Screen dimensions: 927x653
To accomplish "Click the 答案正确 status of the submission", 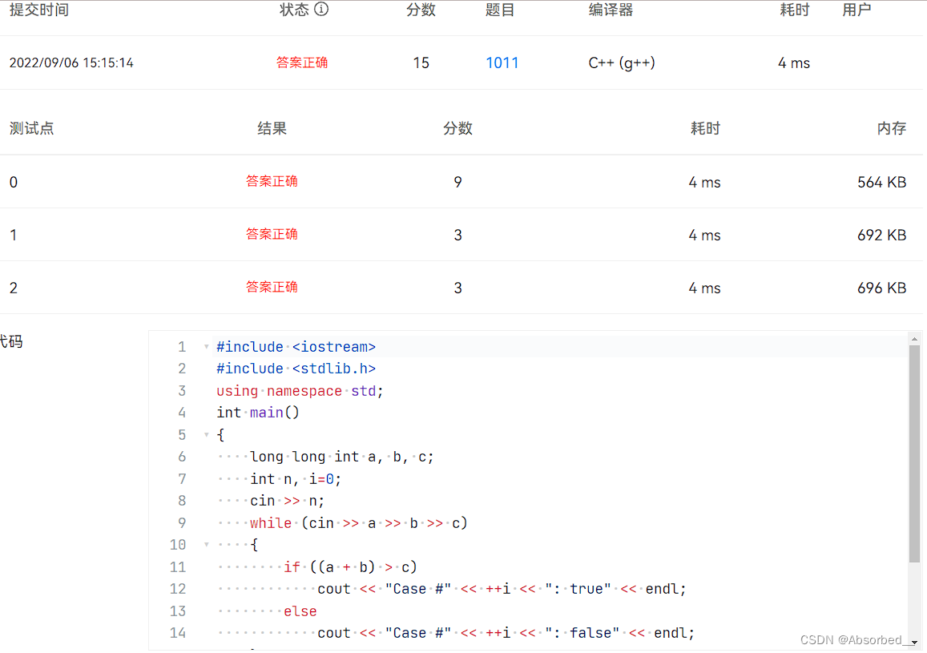I will click(302, 62).
